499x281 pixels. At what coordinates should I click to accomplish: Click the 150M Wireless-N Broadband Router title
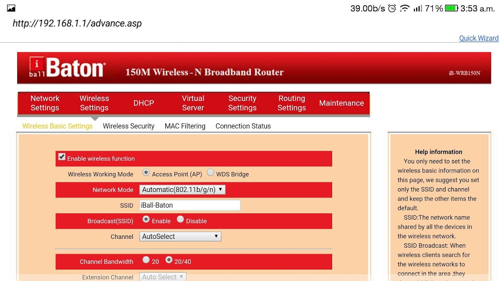(205, 72)
